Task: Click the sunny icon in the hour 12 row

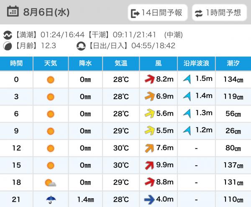Action: pyautogui.click(x=51, y=148)
